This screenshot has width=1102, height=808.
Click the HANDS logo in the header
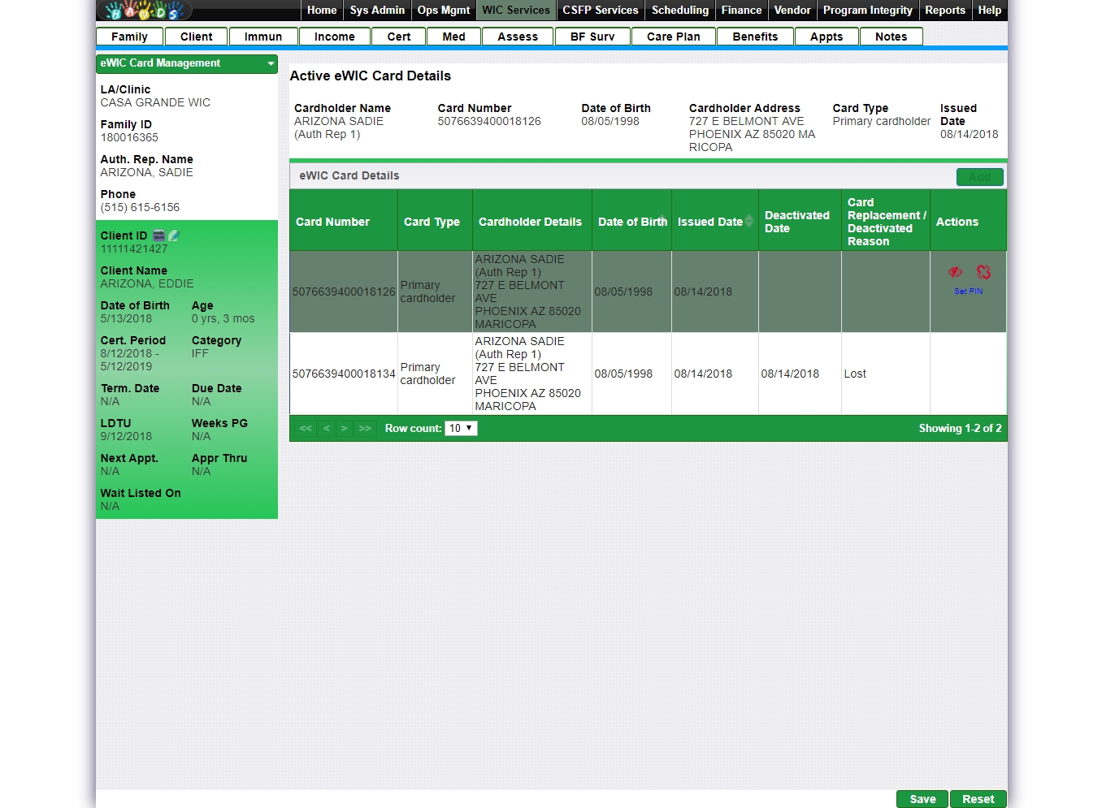pos(144,11)
